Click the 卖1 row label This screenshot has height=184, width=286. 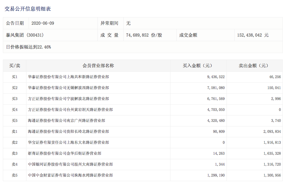pos(14,132)
